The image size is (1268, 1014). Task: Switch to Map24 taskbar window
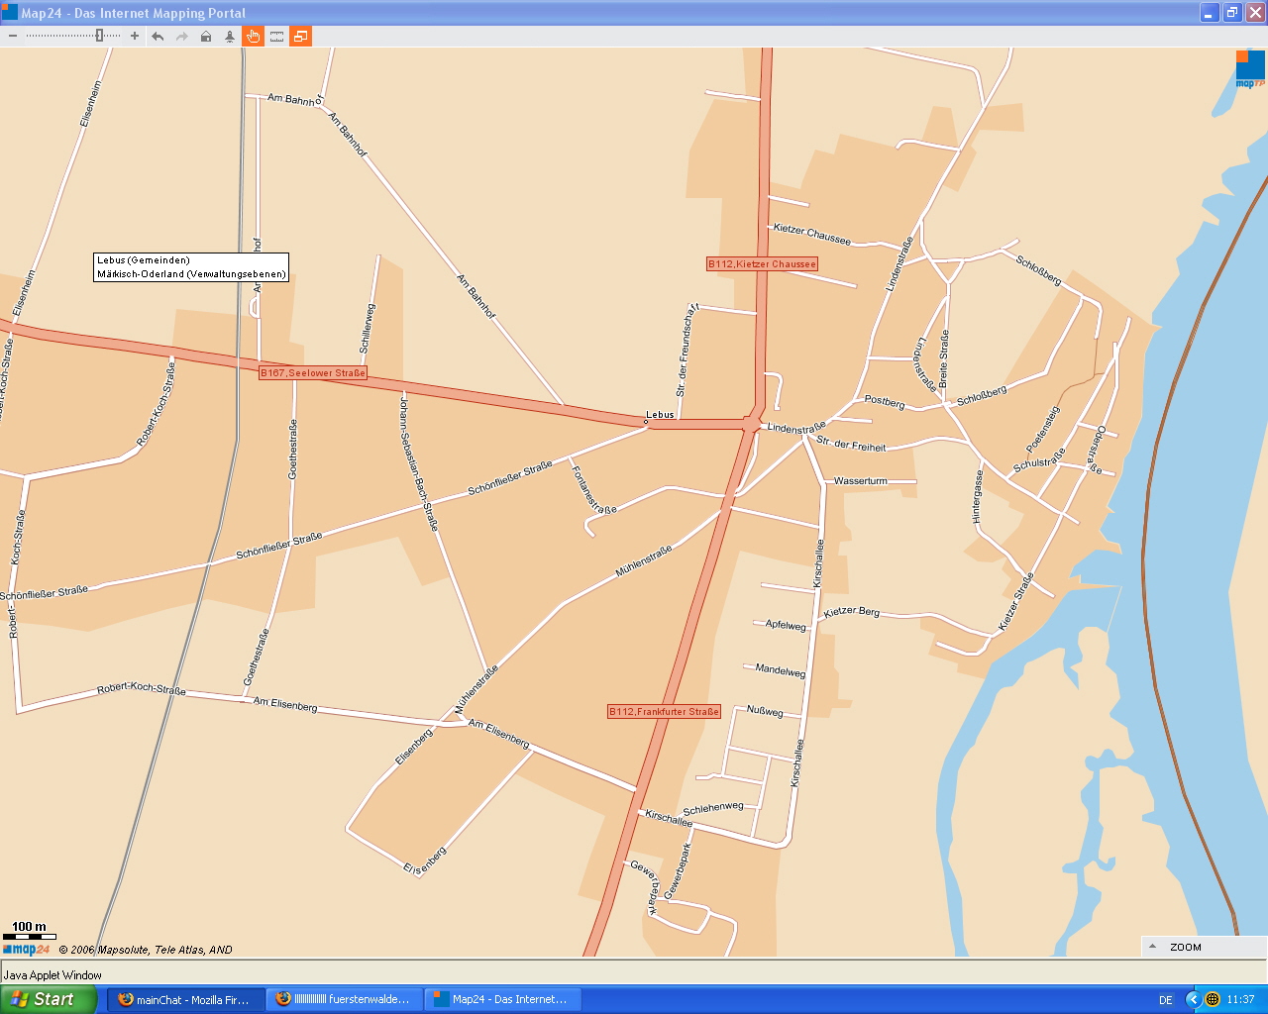point(503,999)
